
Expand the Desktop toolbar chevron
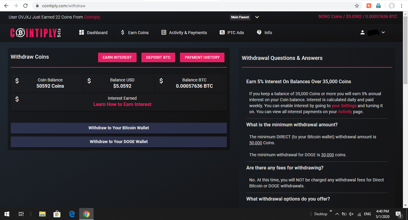pos(331,211)
